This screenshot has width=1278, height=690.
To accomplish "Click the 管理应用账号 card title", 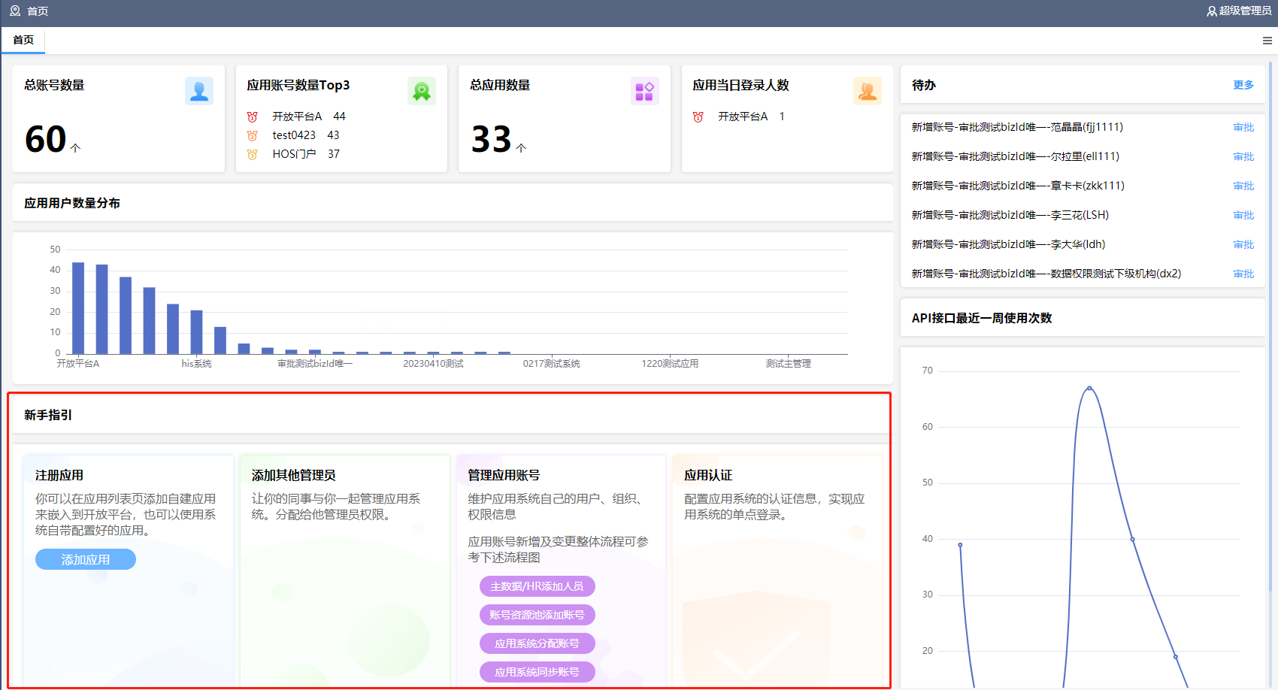I will pos(504,475).
